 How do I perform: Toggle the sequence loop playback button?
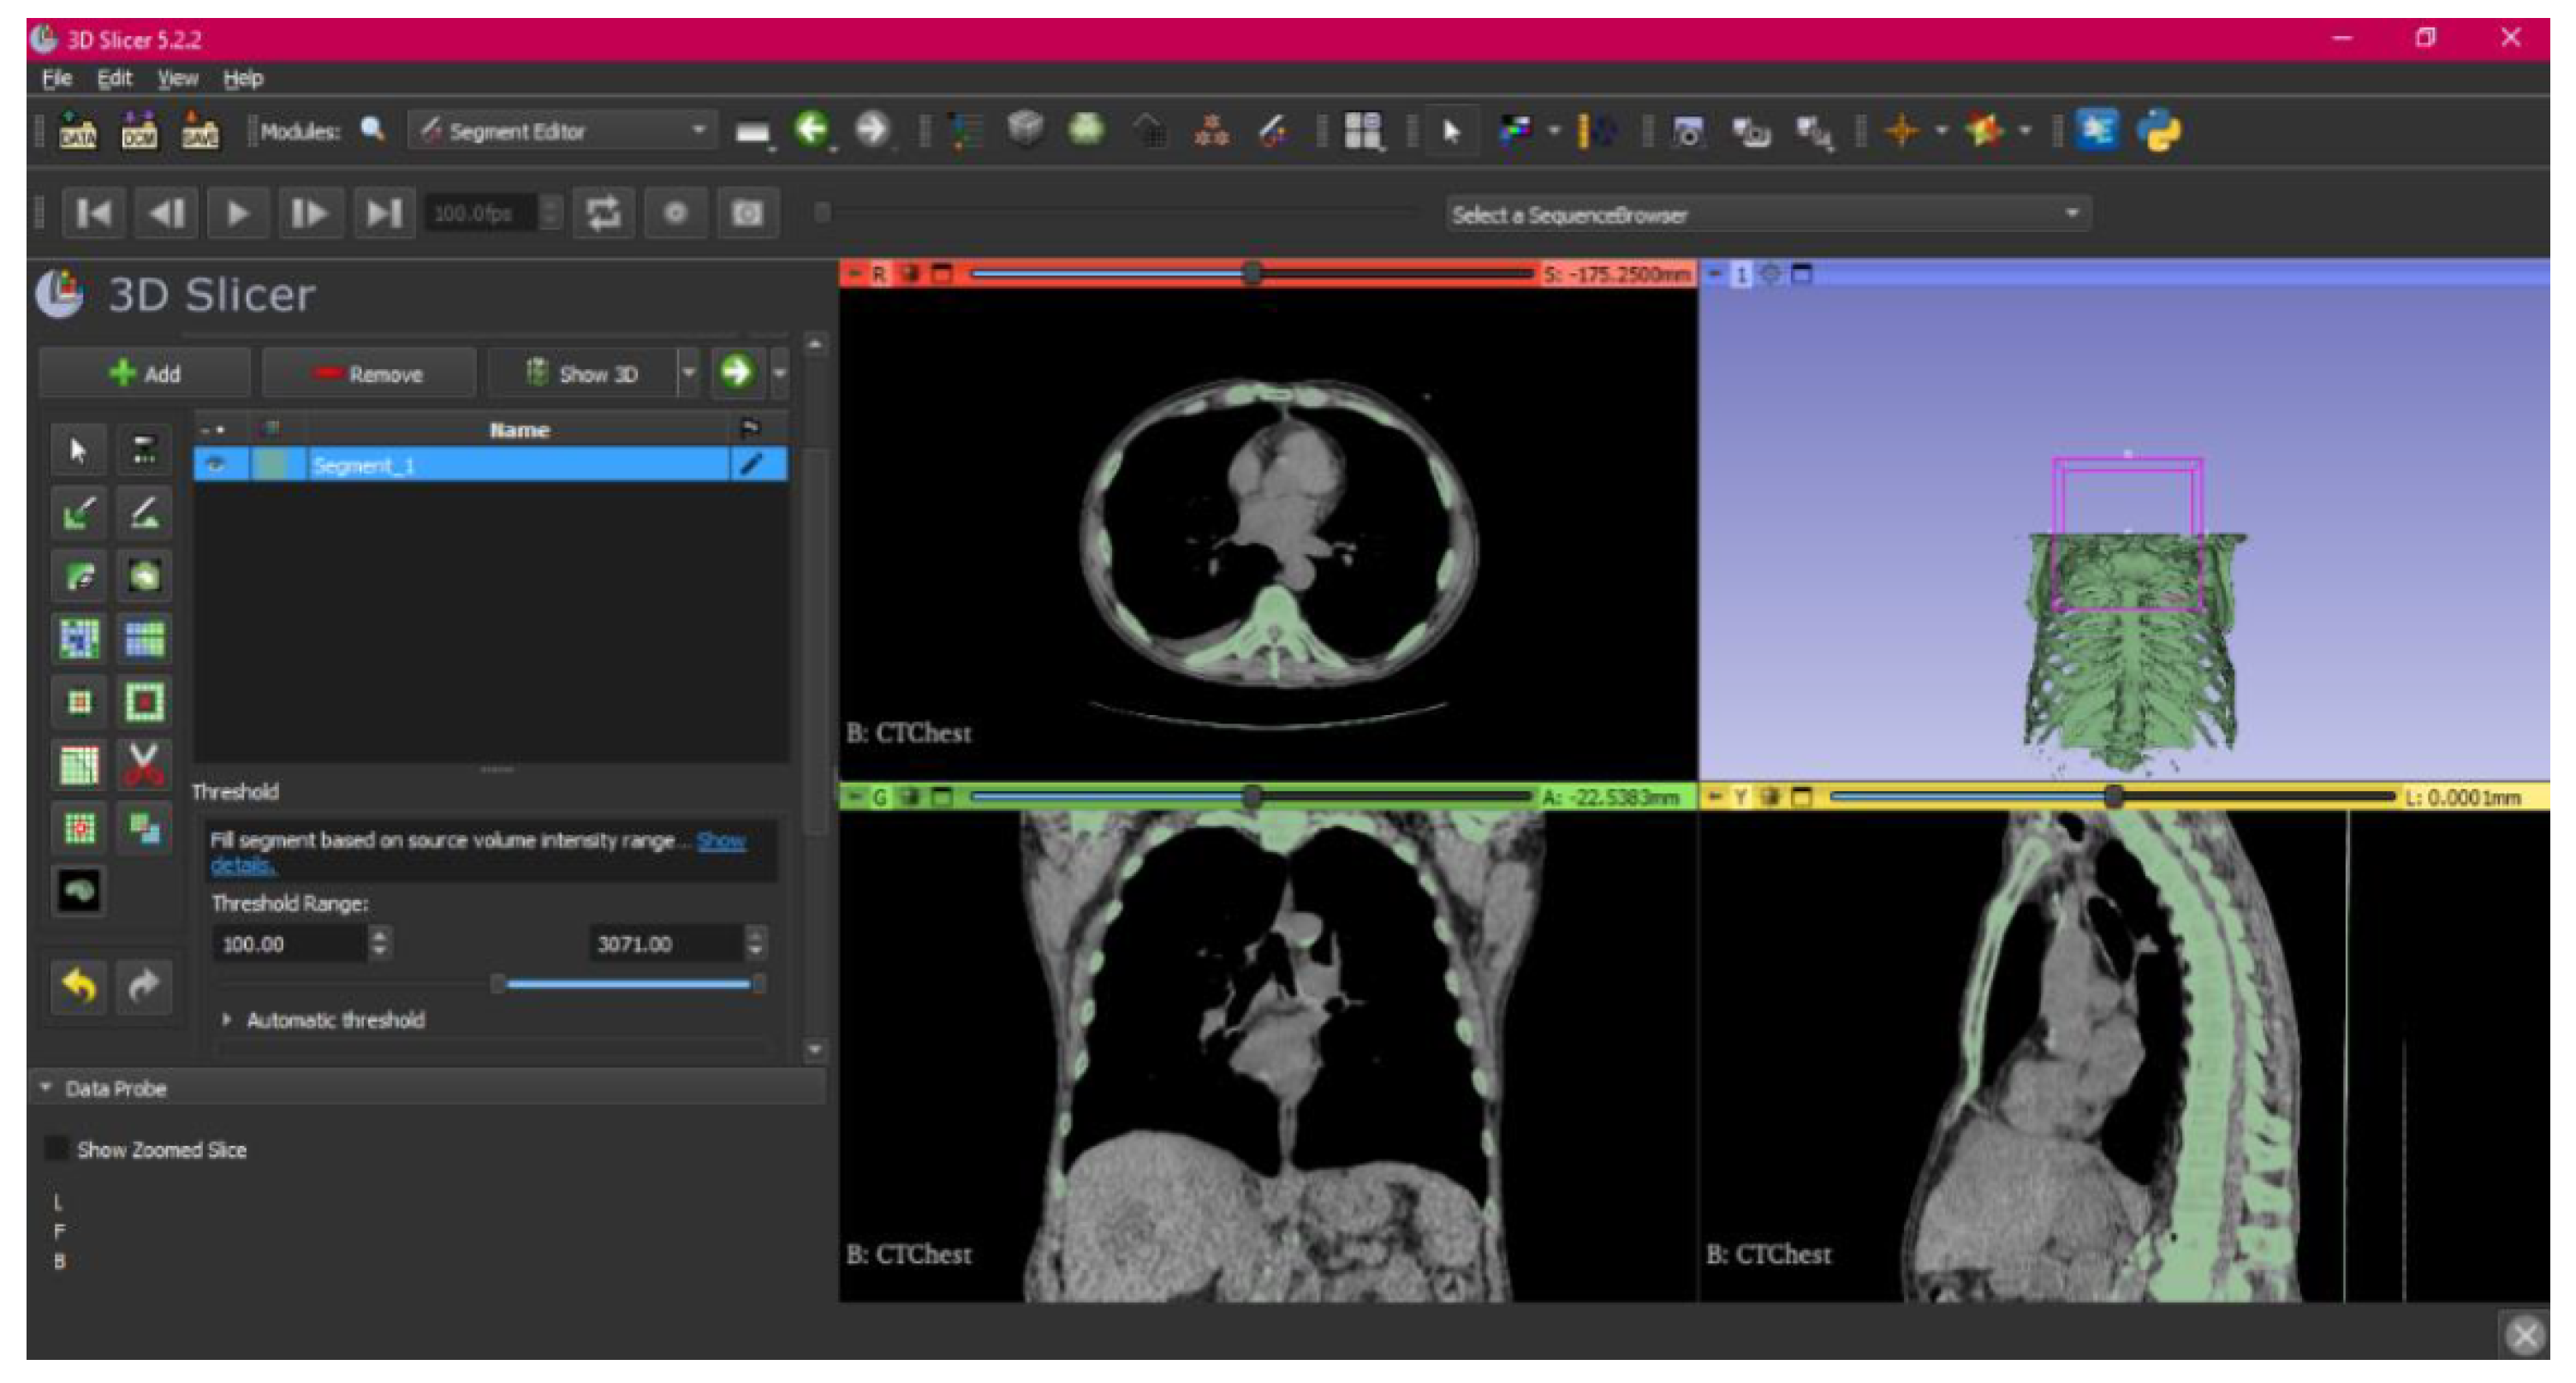[x=603, y=213]
